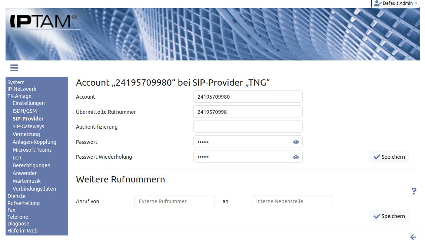The image size is (425, 244).
Task: Select Microsoft Teams from the sidebar
Action: coord(32,150)
